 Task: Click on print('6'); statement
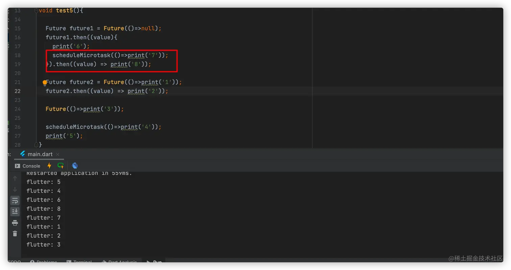[71, 46]
